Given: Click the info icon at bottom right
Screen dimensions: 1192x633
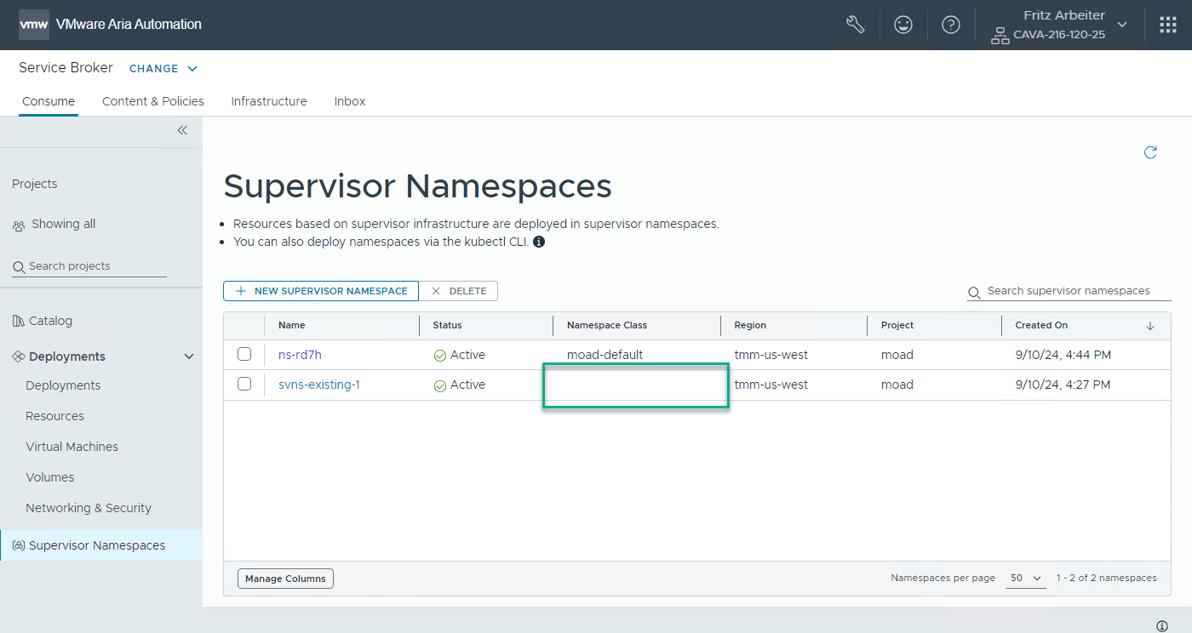Looking at the screenshot, I should coord(1162,625).
